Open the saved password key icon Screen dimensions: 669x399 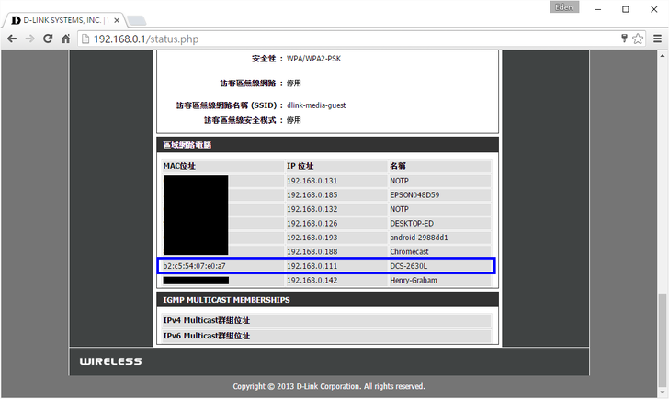[624, 39]
